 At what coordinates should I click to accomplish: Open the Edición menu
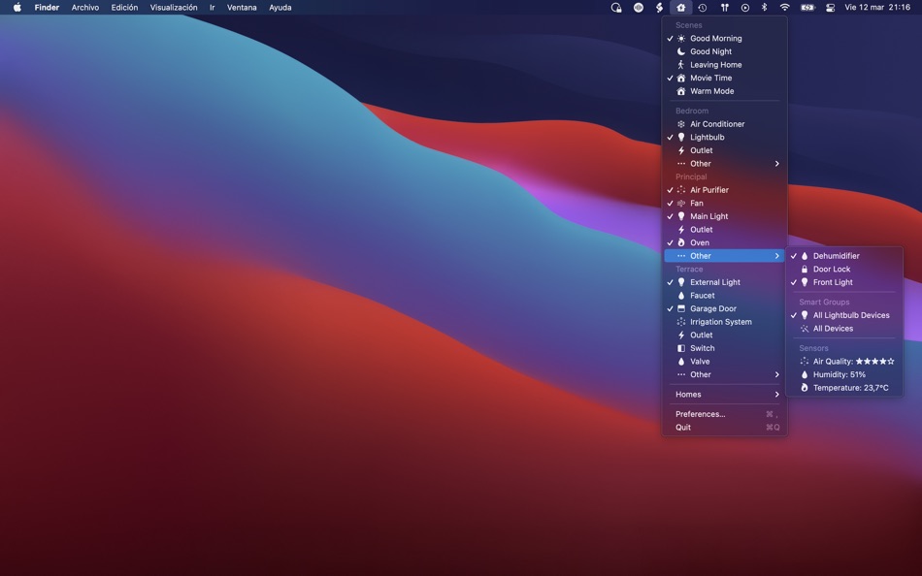tap(124, 8)
